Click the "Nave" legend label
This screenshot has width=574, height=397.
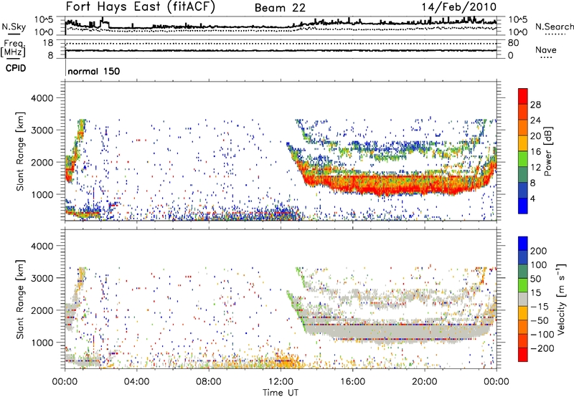(546, 49)
